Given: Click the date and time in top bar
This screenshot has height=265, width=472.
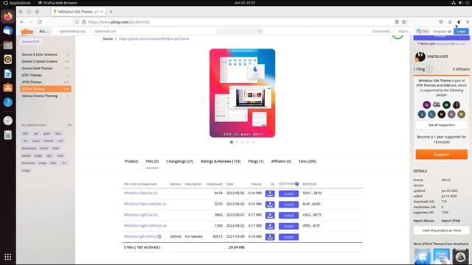Looking at the screenshot, I should tap(245, 3).
